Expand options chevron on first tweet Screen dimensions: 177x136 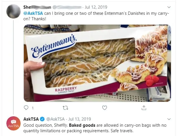(169, 7)
